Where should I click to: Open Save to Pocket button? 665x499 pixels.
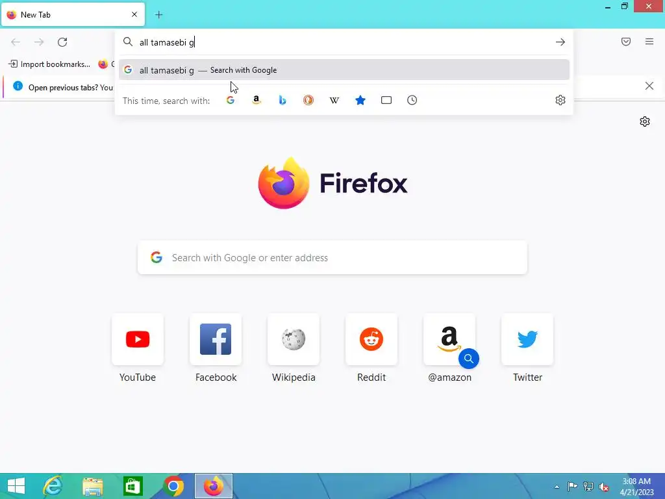tap(626, 42)
